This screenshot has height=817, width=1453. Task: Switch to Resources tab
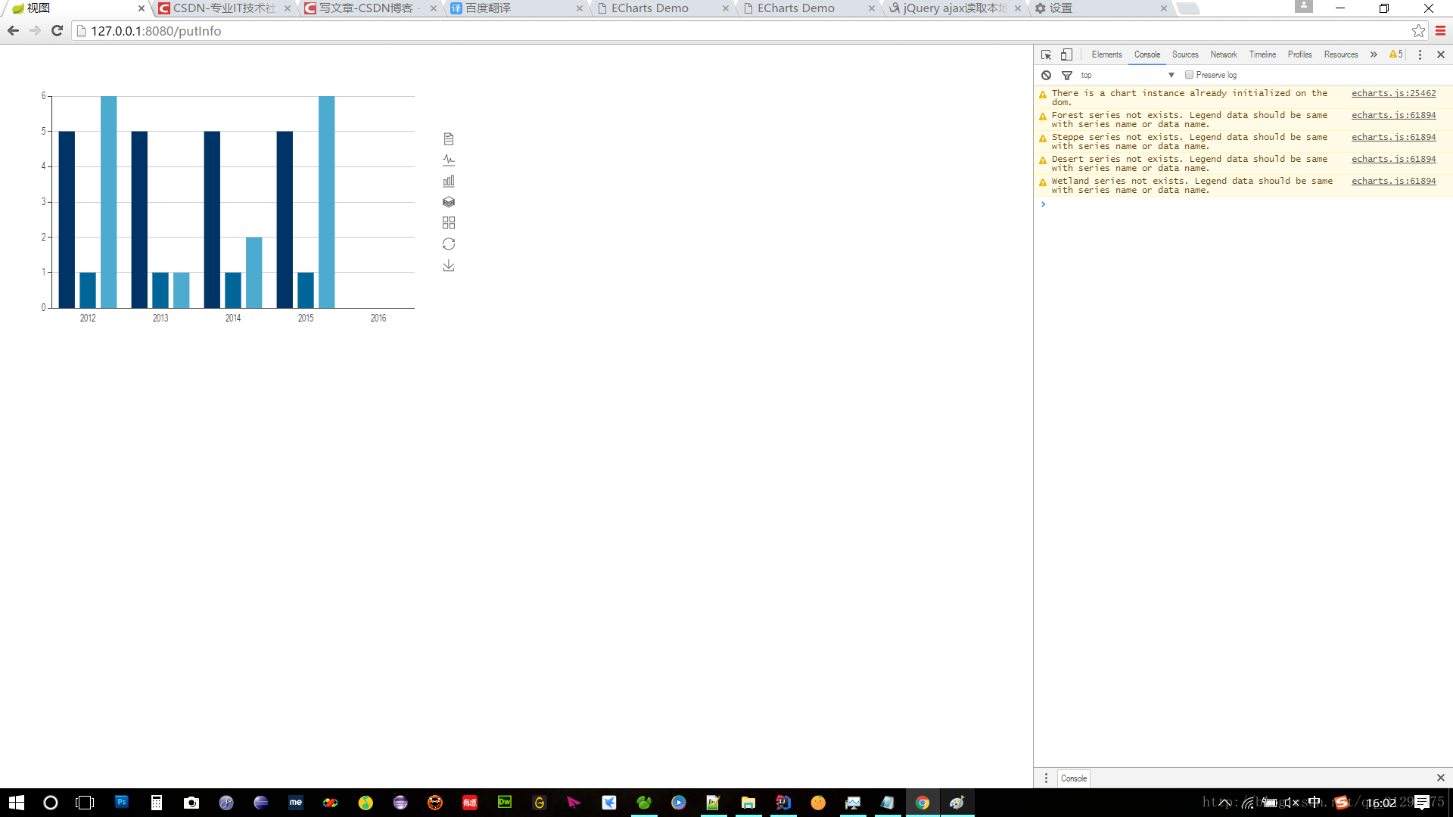[1341, 54]
